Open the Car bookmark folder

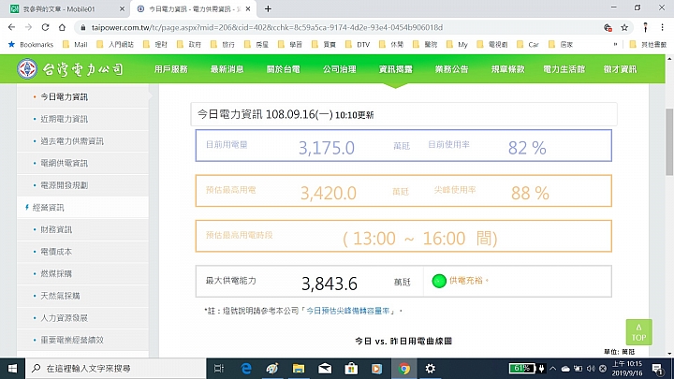pos(528,44)
